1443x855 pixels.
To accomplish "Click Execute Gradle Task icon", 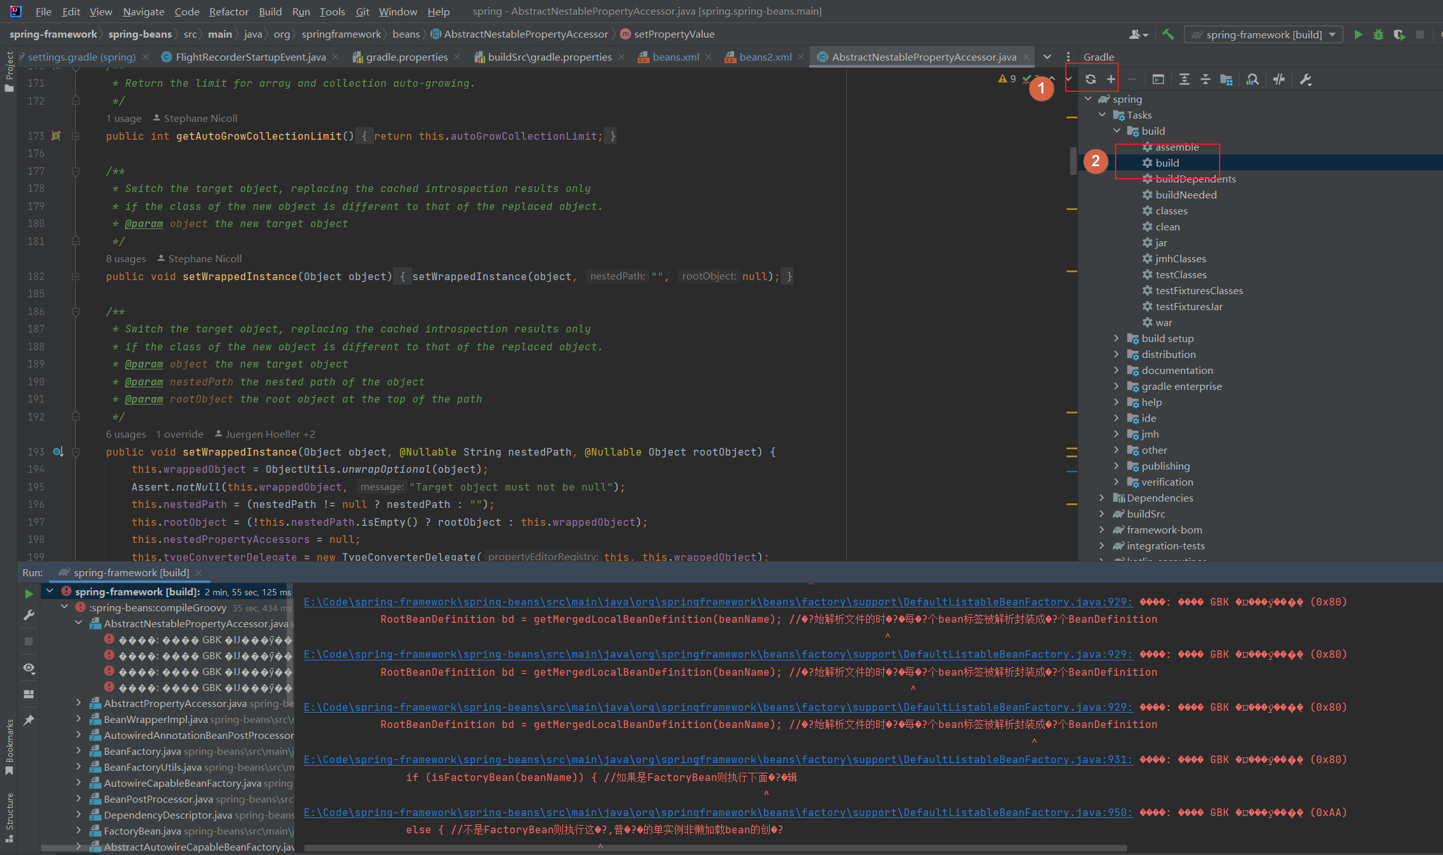I will (1158, 79).
